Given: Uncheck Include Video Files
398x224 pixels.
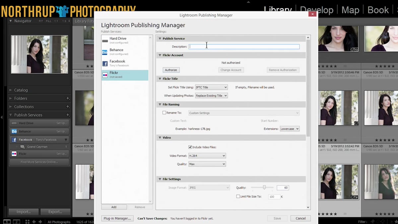Looking at the screenshot, I should (190, 147).
